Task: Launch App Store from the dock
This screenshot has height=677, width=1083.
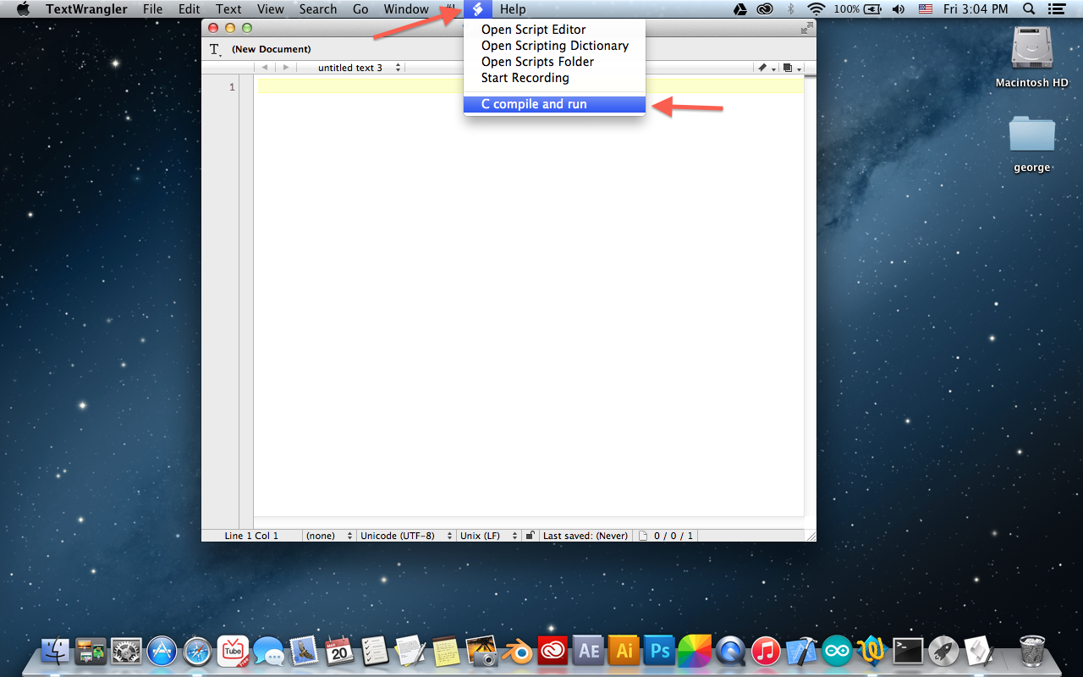Action: tap(162, 651)
